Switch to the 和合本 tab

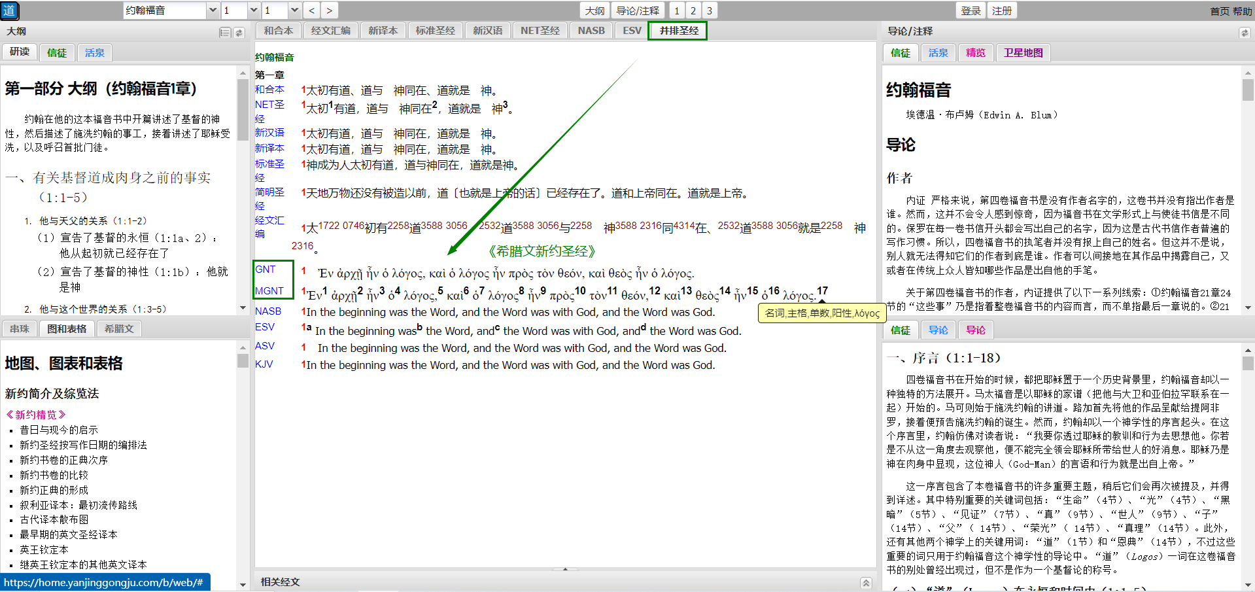(x=279, y=31)
